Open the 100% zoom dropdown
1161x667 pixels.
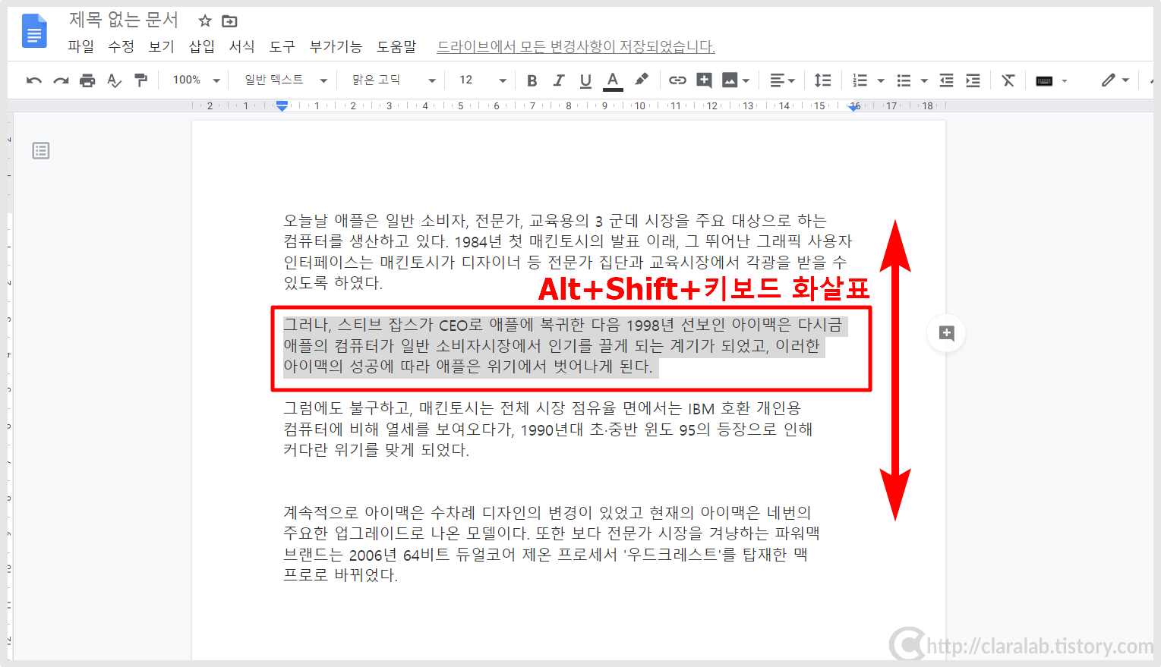click(196, 80)
